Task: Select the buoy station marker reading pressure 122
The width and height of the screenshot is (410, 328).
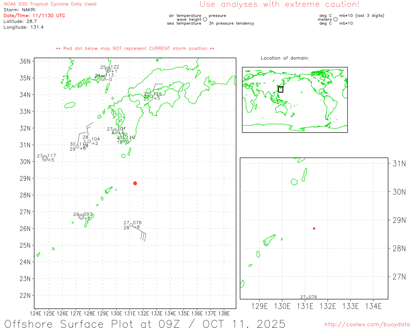Action: (108, 70)
